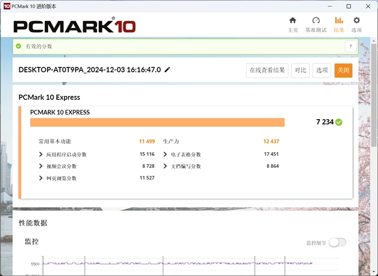
Task: Click the DESKTOP-AT0T9PA result name text
Action: click(x=90, y=70)
